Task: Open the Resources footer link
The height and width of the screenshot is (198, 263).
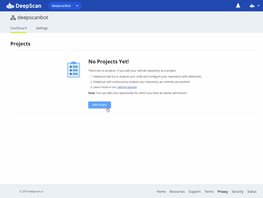Action: 177,191
